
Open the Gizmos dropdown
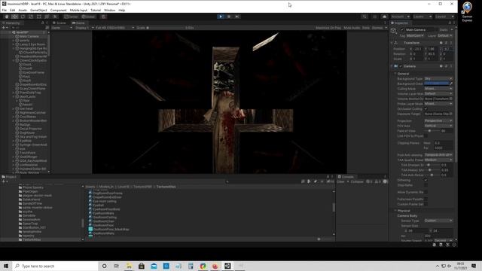pos(379,28)
